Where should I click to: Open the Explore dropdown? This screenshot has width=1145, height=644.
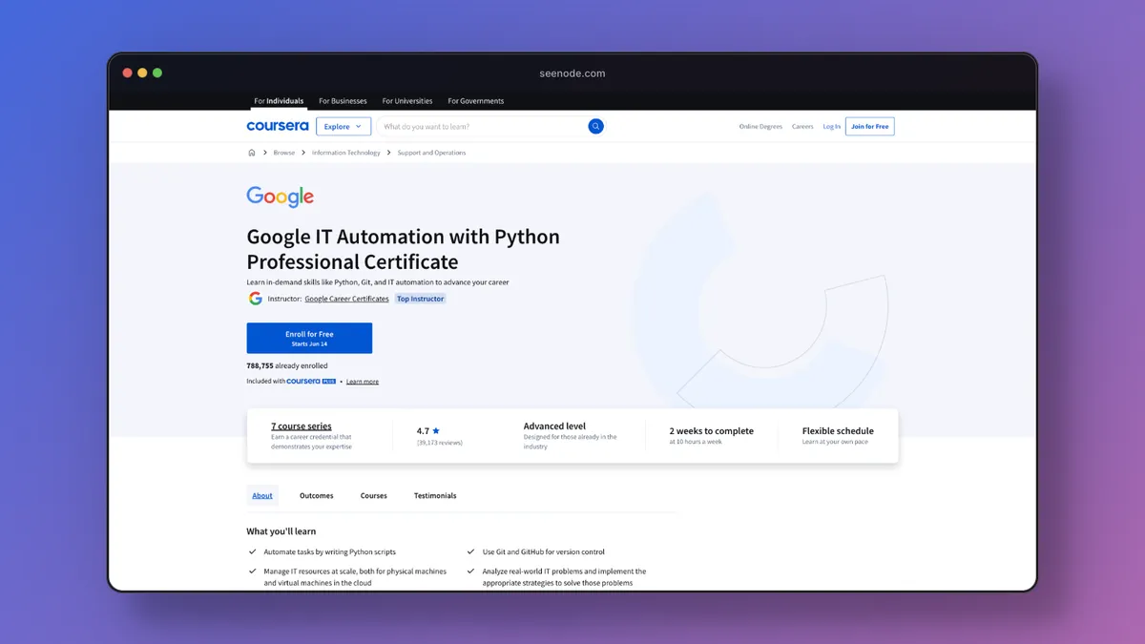coord(343,126)
